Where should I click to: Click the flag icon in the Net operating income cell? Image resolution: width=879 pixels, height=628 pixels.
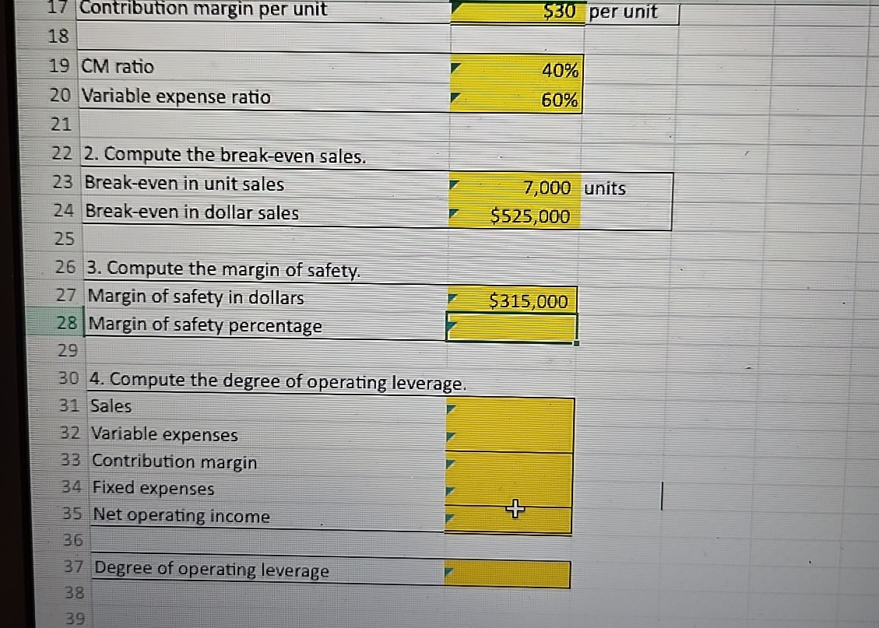click(x=450, y=516)
